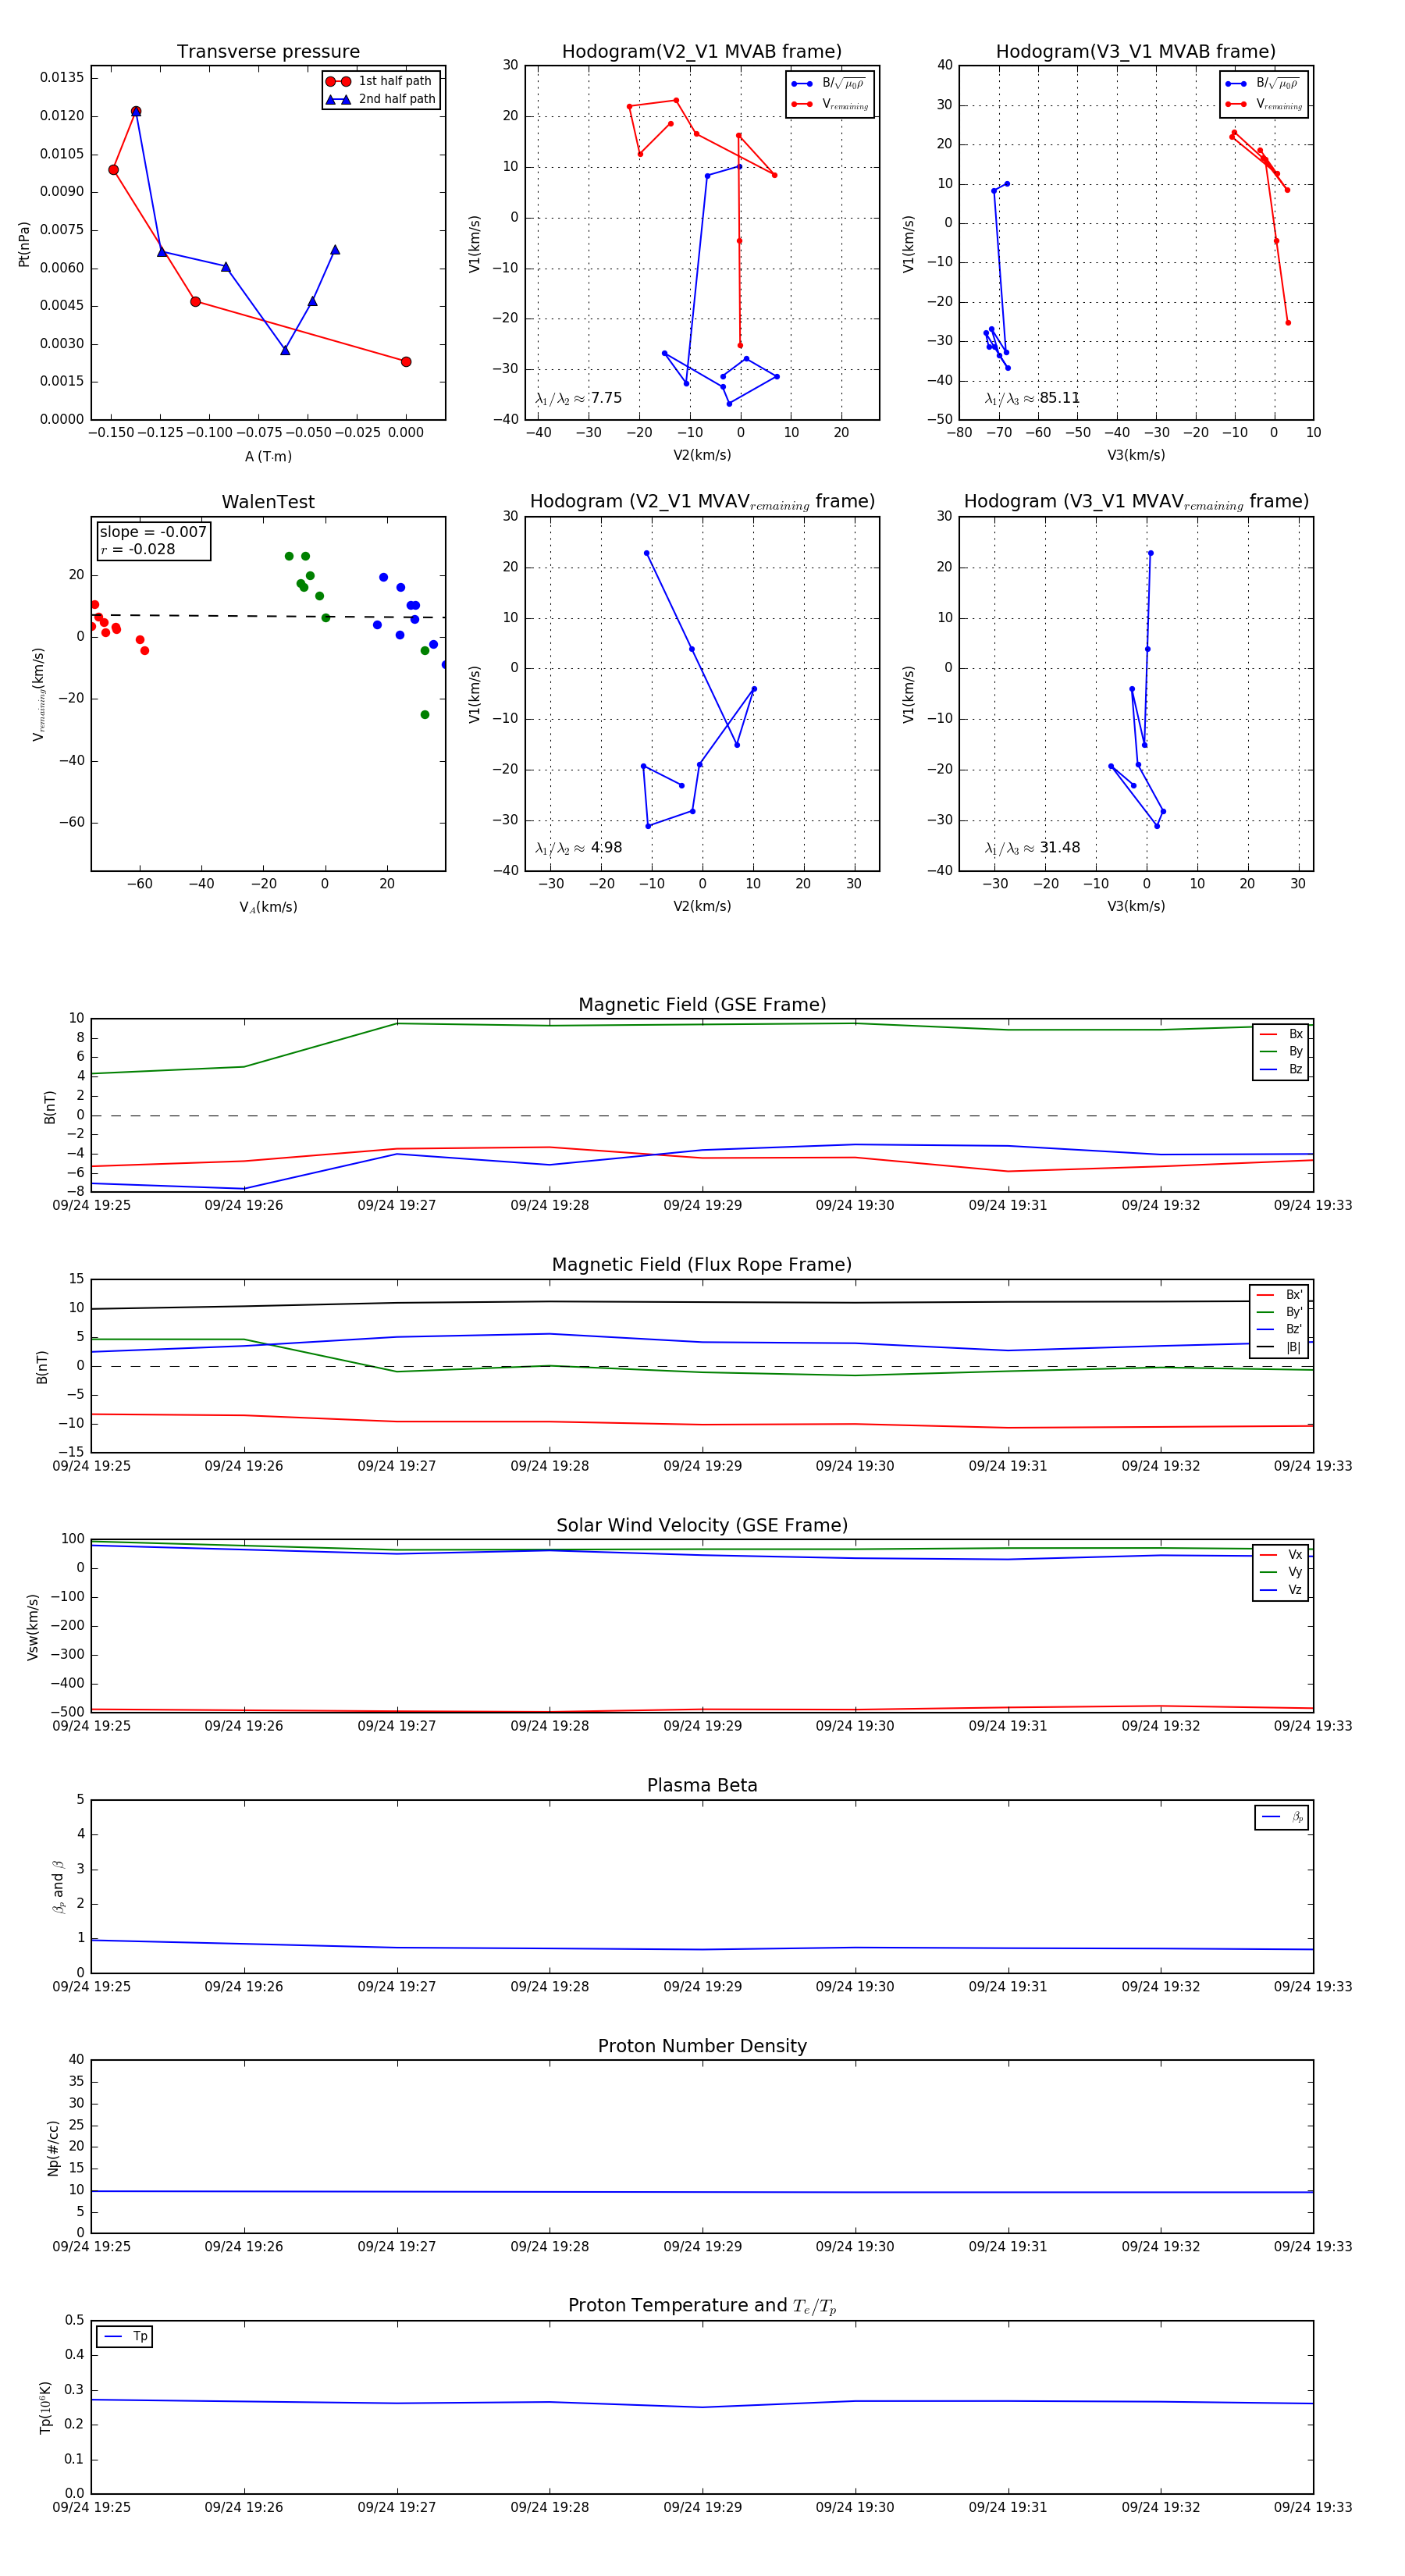Image resolution: width=1405 pixels, height=2576 pixels.
Task: Click 'Hodogram (V2_V1 MVAV remaining frame)' title
Action: point(702,502)
